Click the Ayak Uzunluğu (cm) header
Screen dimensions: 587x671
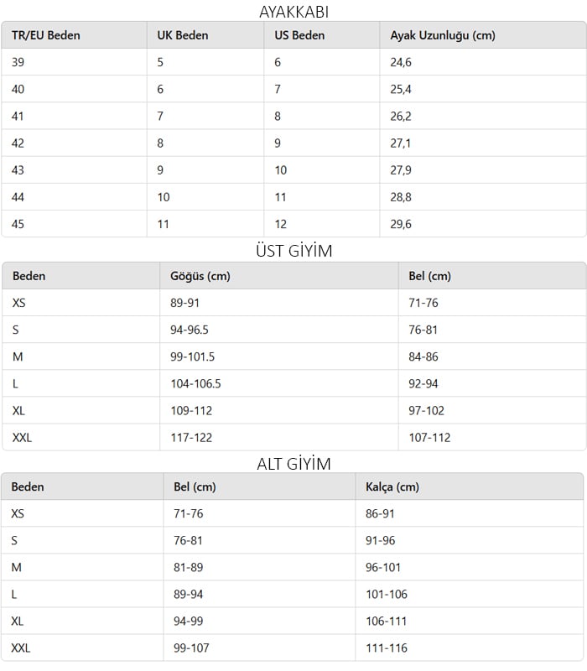point(443,35)
